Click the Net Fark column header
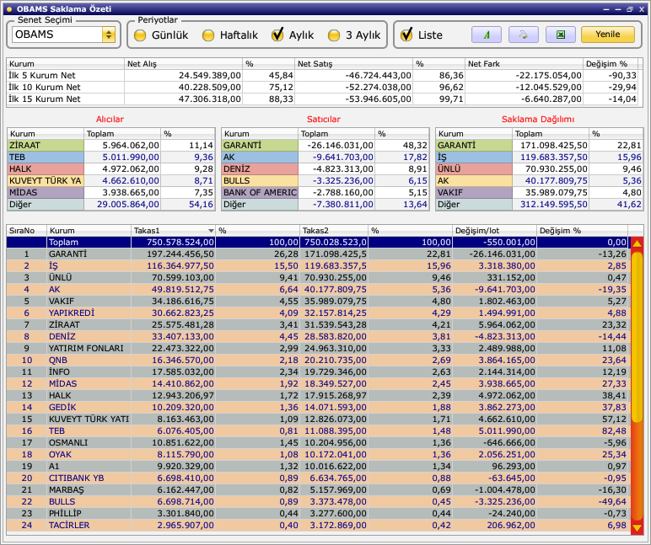 tap(524, 64)
